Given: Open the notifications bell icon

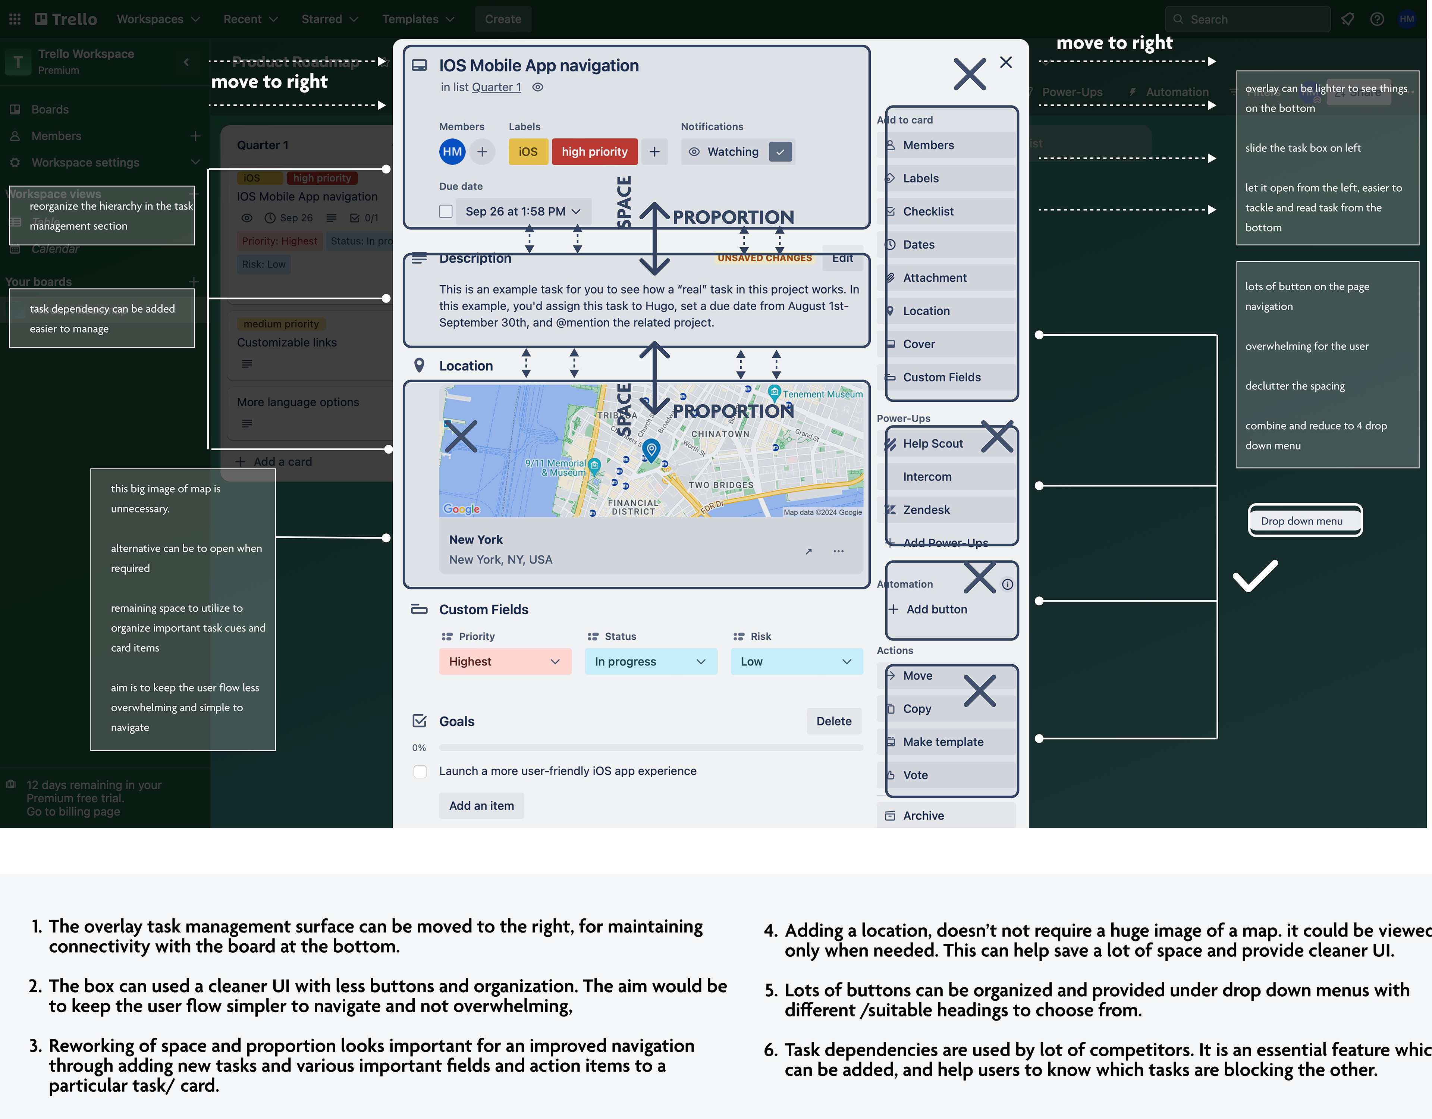Looking at the screenshot, I should 1347,19.
